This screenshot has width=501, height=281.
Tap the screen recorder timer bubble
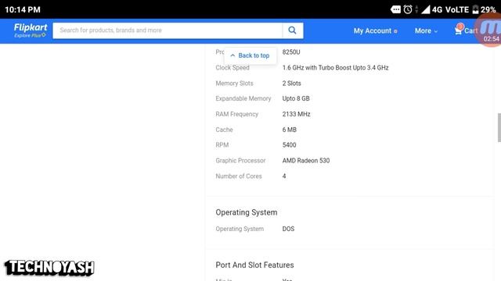(488, 30)
